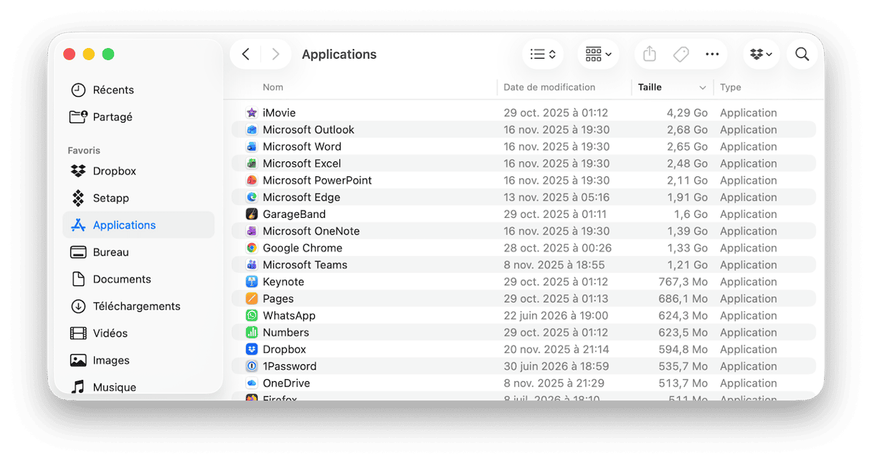The height and width of the screenshot is (463, 872).
Task: Click the Microsoft Edge app icon
Action: 252,197
